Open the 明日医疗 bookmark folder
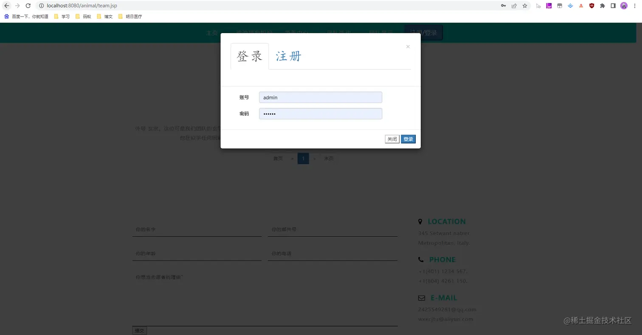642x335 pixels. pos(130,17)
